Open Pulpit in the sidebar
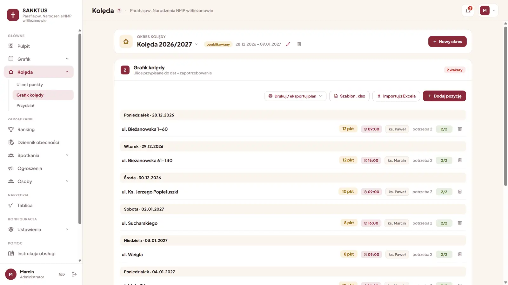This screenshot has height=285, width=508. click(x=39, y=46)
